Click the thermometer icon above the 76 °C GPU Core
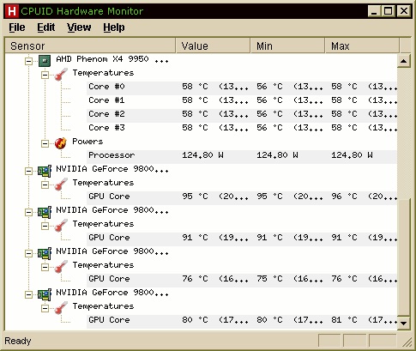Viewport: 416px width, 351px height. point(61,267)
